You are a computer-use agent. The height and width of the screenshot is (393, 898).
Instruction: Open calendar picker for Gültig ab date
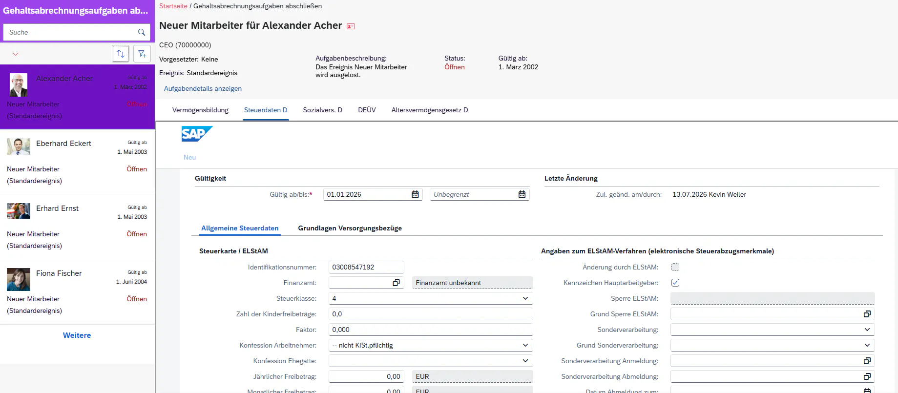pyautogui.click(x=415, y=194)
